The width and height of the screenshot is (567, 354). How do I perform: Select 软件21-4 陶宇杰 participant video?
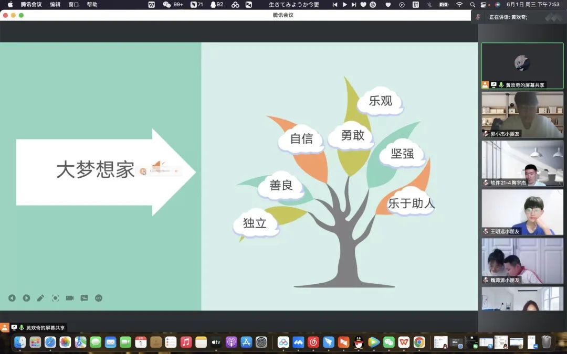(x=522, y=163)
